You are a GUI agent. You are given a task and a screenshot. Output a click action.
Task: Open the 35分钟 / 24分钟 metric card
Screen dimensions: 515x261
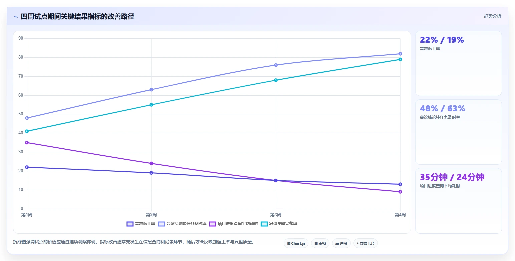(x=458, y=201)
